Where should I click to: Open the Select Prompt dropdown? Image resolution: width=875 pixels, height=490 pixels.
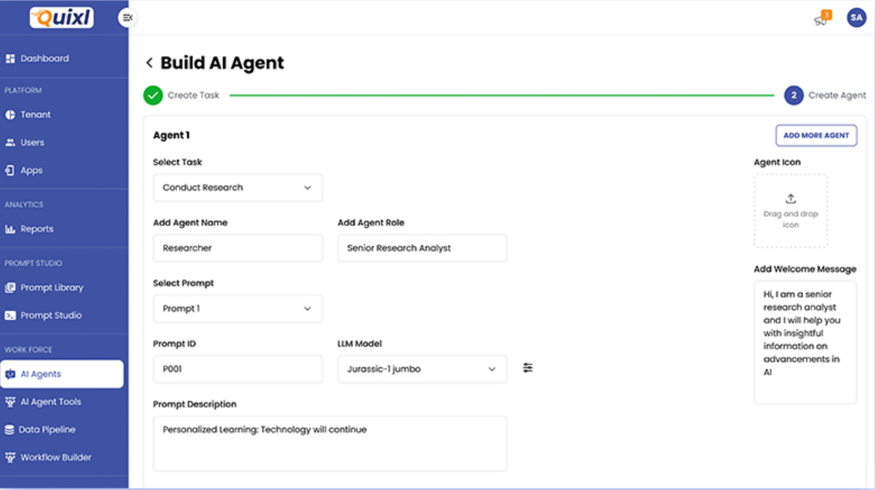[x=238, y=309]
